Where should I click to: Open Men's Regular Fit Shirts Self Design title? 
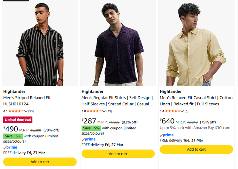[x=117, y=101]
